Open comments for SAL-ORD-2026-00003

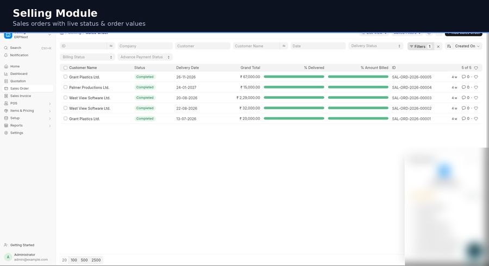465,98
